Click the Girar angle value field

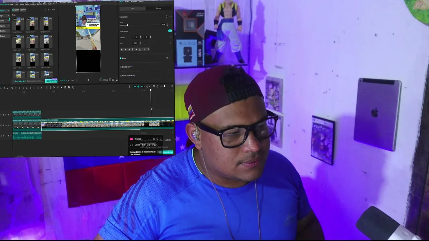click(136, 43)
